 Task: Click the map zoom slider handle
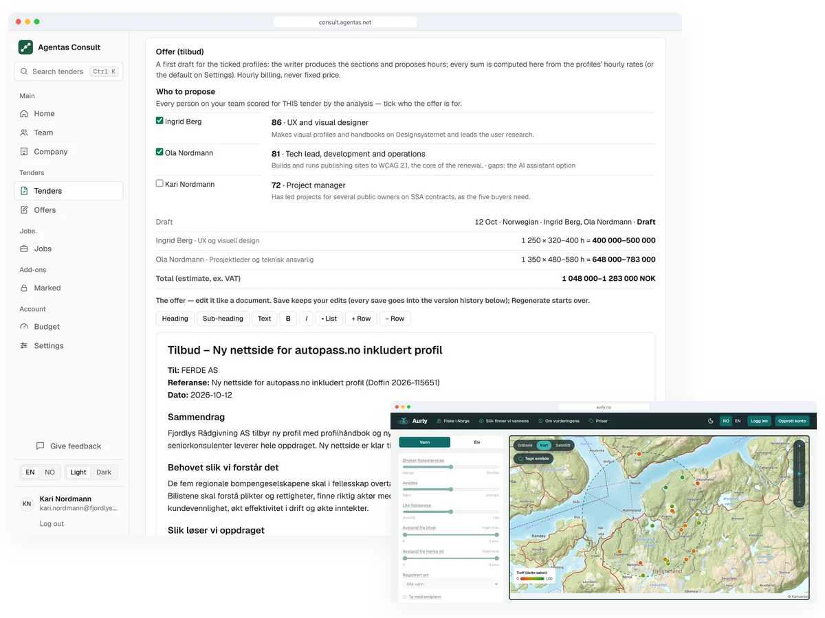(x=799, y=474)
